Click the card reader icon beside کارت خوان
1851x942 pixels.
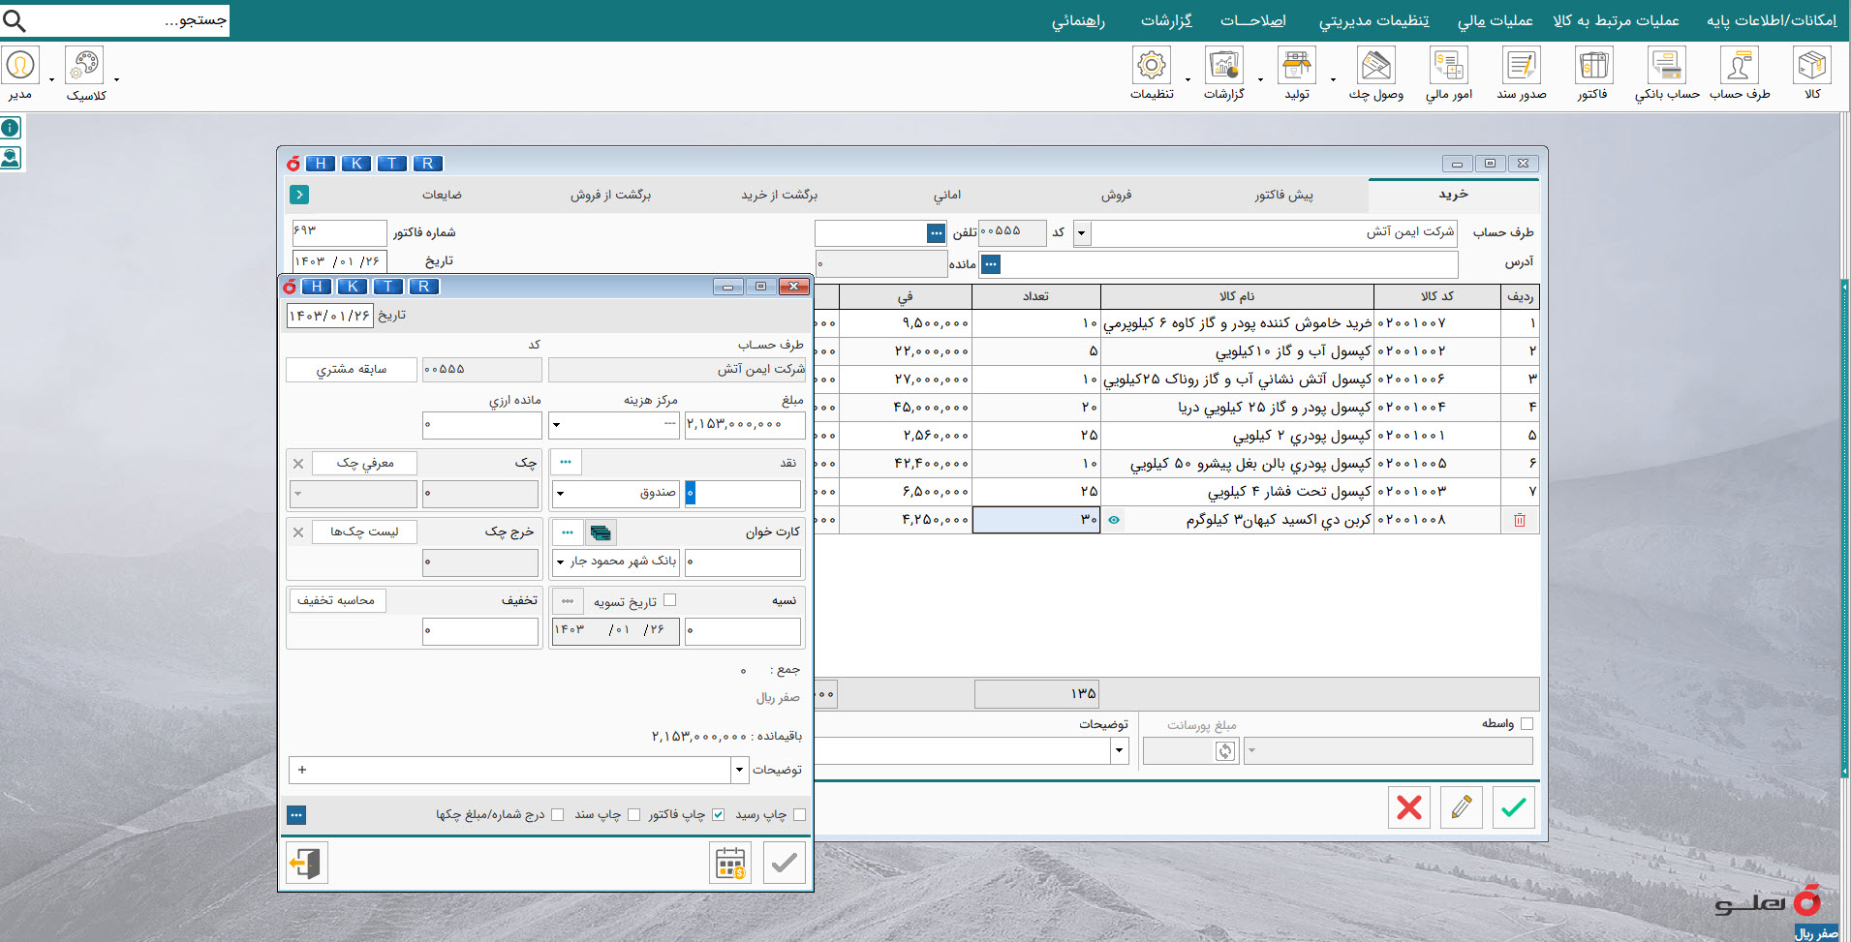point(601,532)
